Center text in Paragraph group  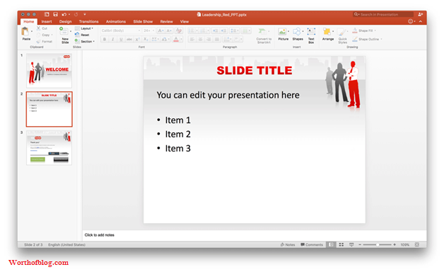[200, 39]
